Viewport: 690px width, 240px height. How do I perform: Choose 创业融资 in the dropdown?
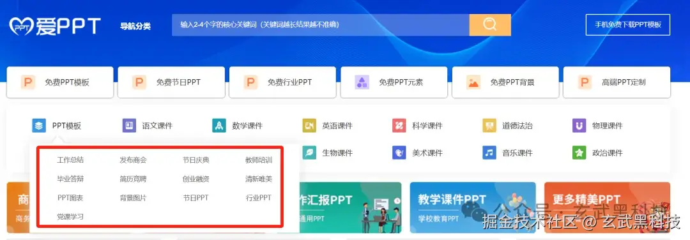click(196, 179)
